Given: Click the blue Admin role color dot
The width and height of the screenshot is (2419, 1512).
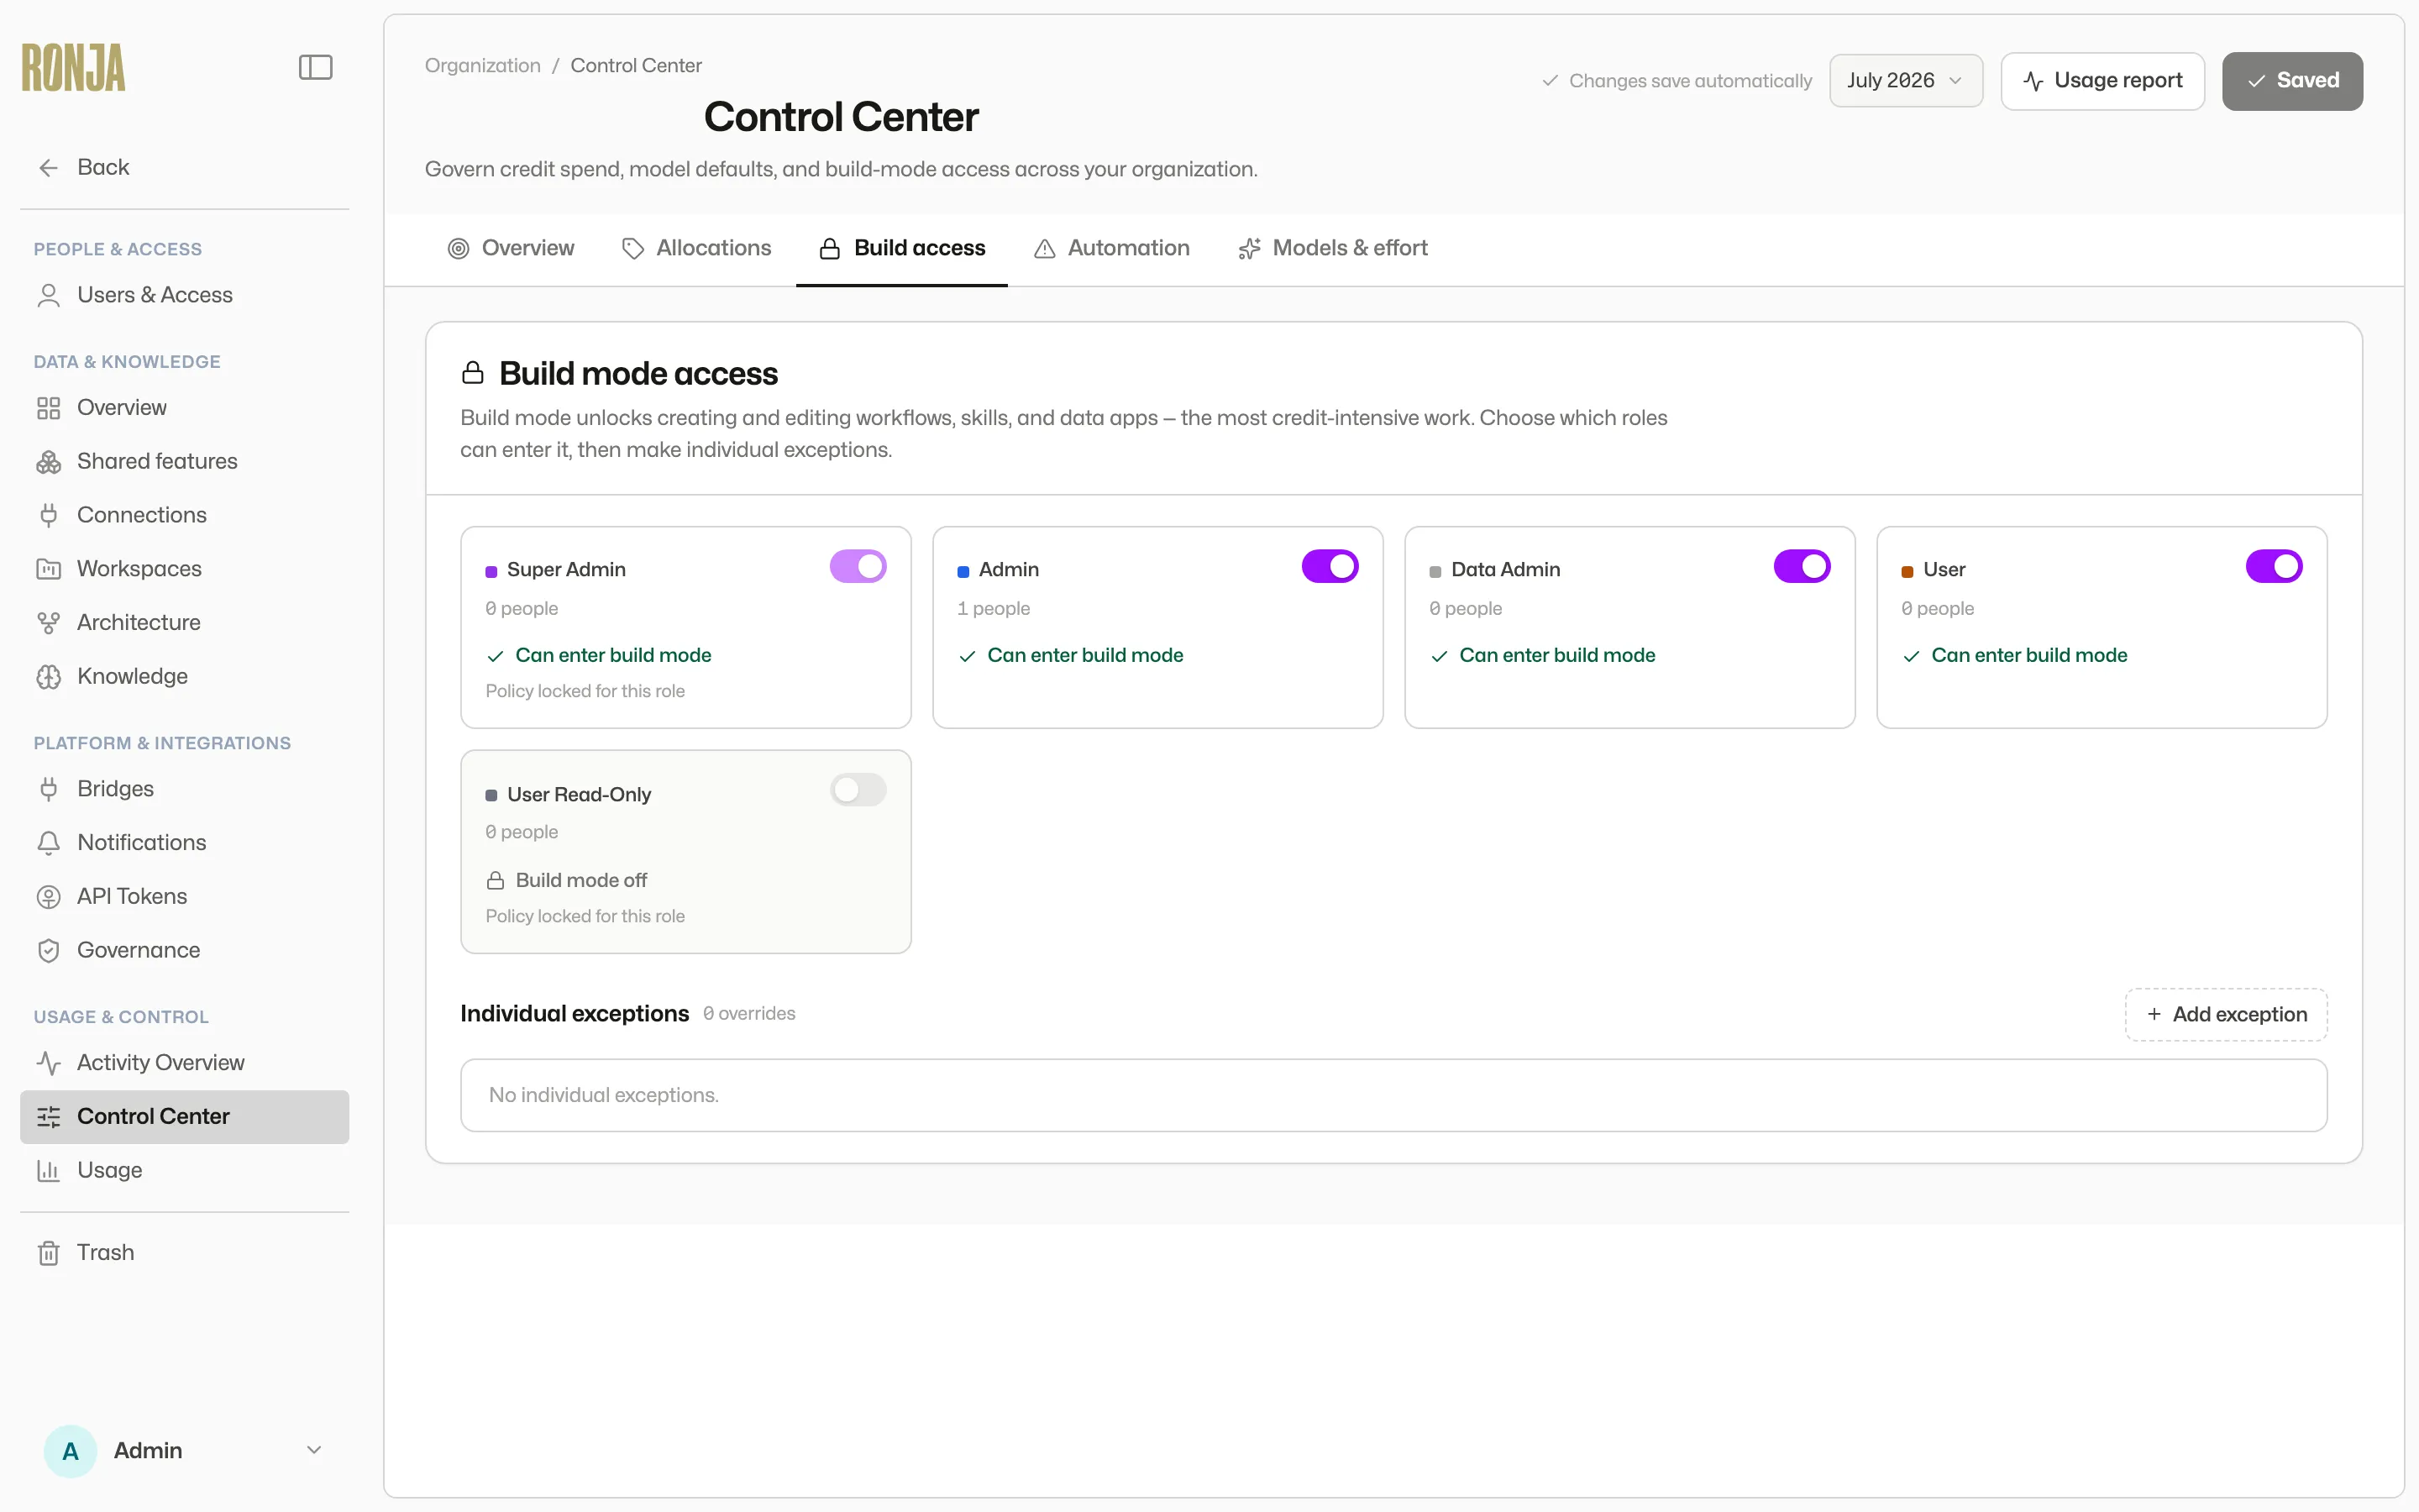Looking at the screenshot, I should click(x=963, y=572).
